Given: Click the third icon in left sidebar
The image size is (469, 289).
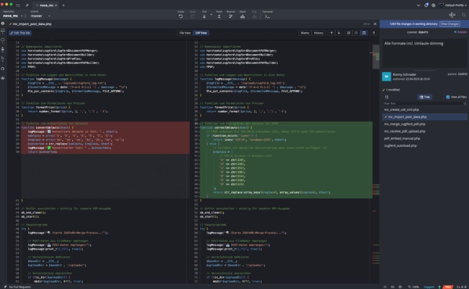Looking at the screenshot, I should tap(3, 40).
